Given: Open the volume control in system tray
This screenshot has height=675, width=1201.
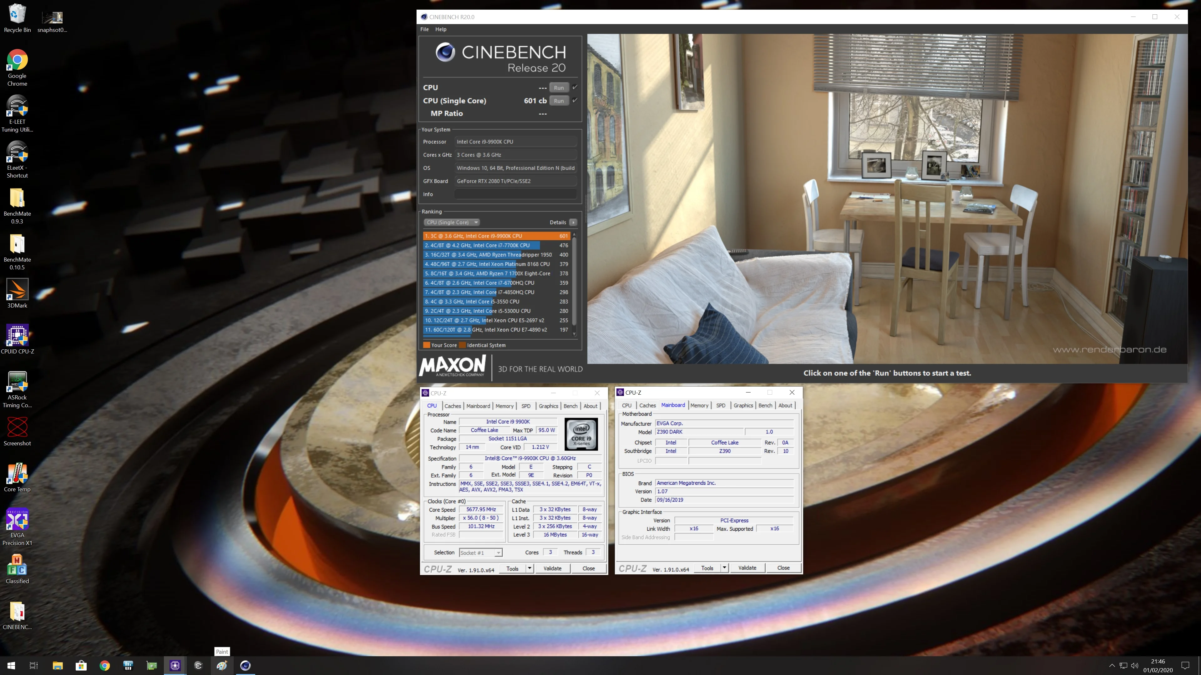Looking at the screenshot, I should 1135,665.
